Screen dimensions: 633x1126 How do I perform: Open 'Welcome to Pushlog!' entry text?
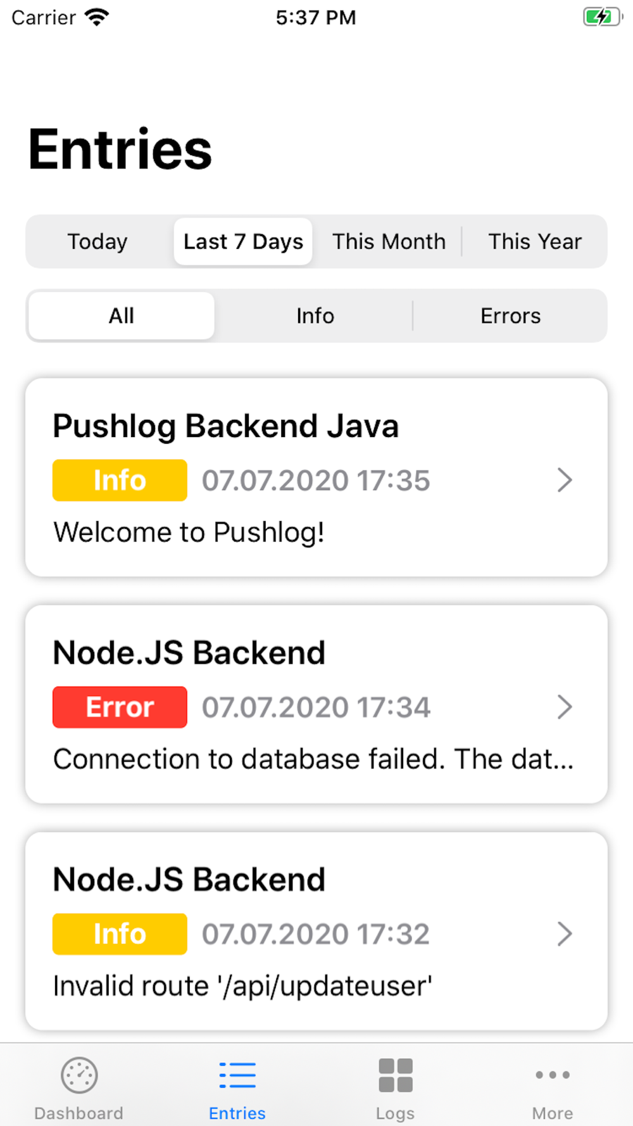[x=189, y=532]
